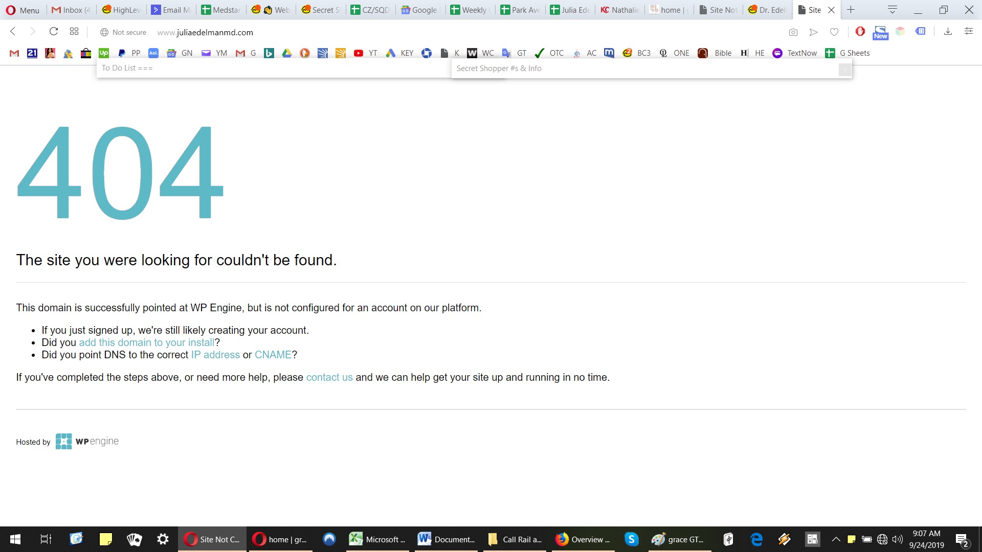The width and height of the screenshot is (982, 552).
Task: Open the YouTube YT bookmark
Action: [x=365, y=53]
